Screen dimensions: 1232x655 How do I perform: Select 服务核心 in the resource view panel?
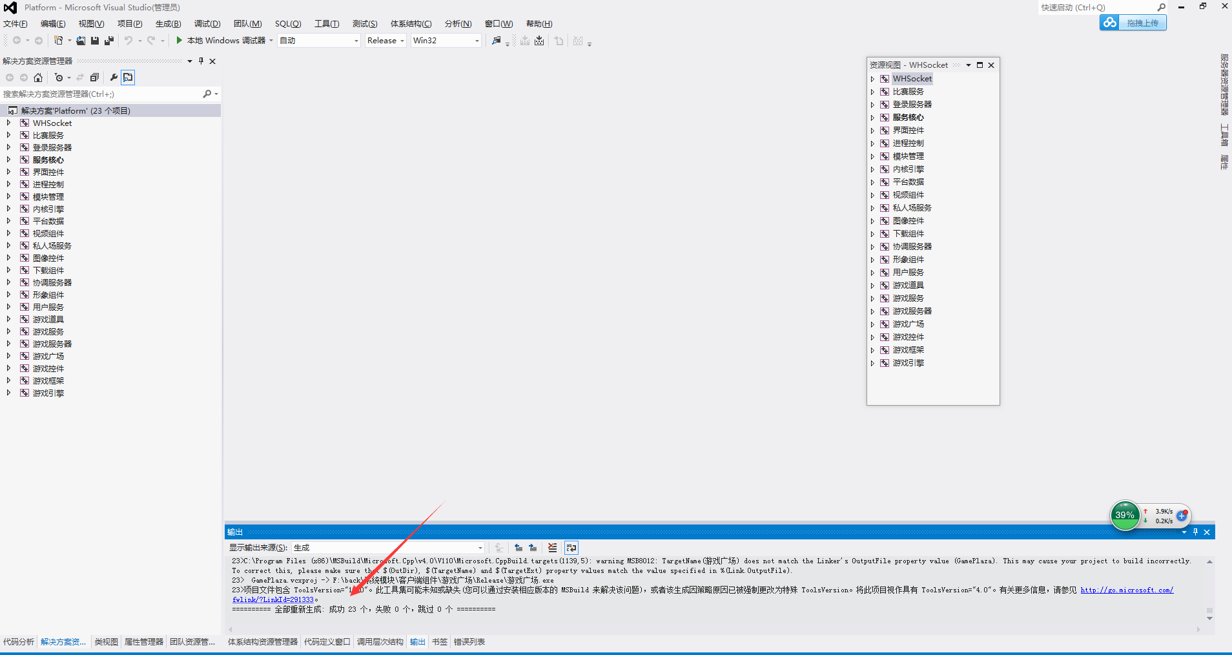coord(908,118)
